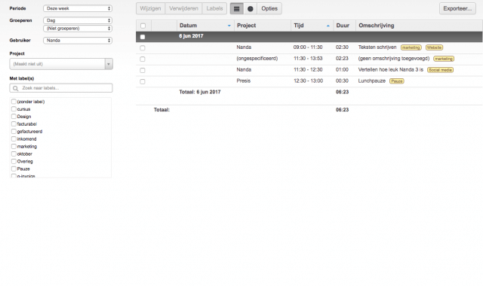Sort by the Duur column header
Image resolution: width=483 pixels, height=286 pixels.
coord(344,26)
